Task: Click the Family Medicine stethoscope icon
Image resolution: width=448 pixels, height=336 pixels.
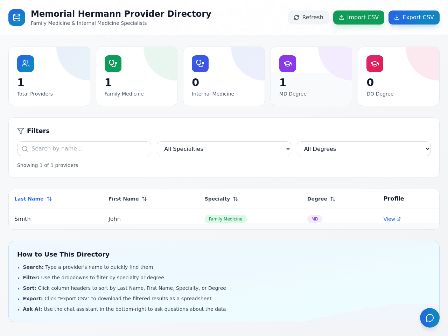Action: coord(113,64)
